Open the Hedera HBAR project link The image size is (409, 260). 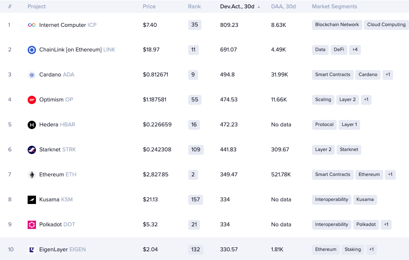(57, 125)
